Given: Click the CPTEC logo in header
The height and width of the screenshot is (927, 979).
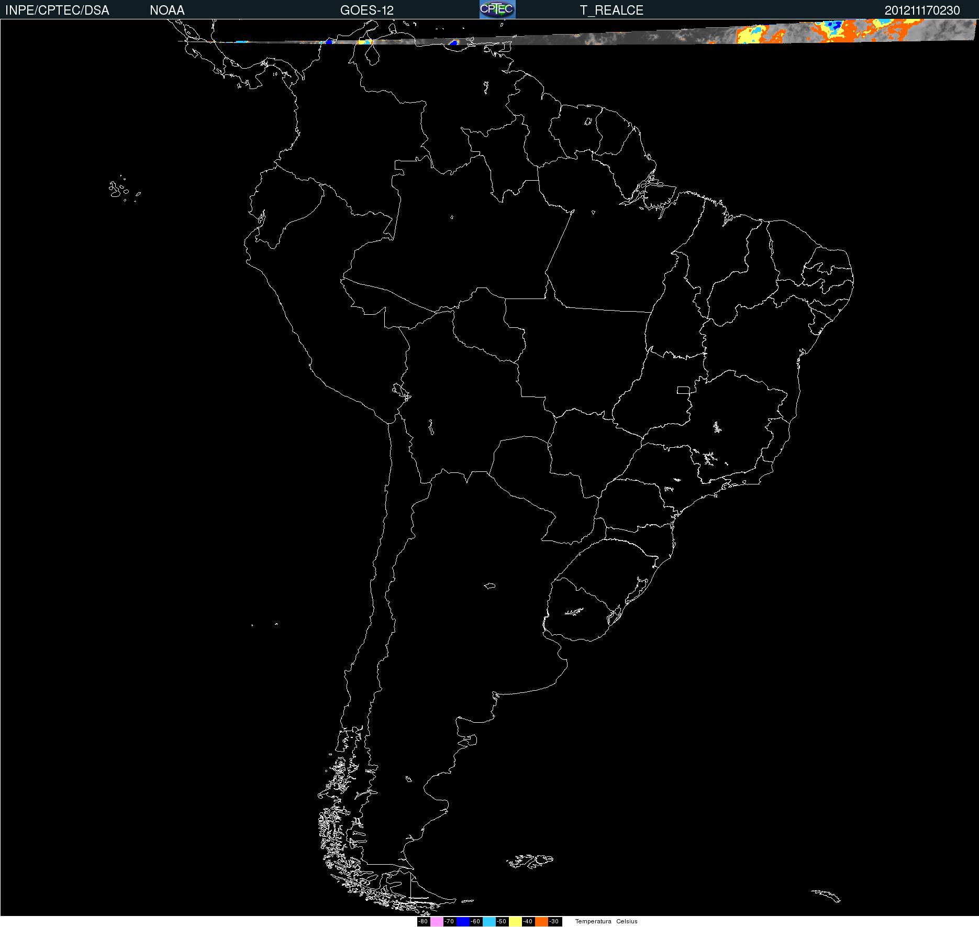Looking at the screenshot, I should pos(497,9).
